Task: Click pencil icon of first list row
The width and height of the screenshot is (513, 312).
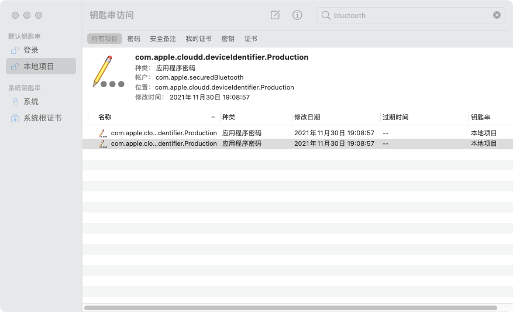Action: [103, 133]
